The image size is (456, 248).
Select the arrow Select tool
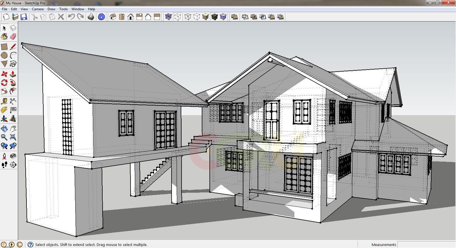pyautogui.click(x=4, y=28)
